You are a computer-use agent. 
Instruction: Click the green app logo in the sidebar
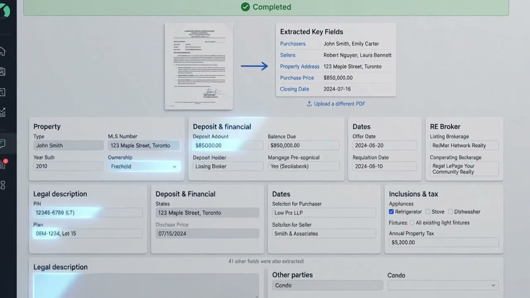click(x=4, y=10)
